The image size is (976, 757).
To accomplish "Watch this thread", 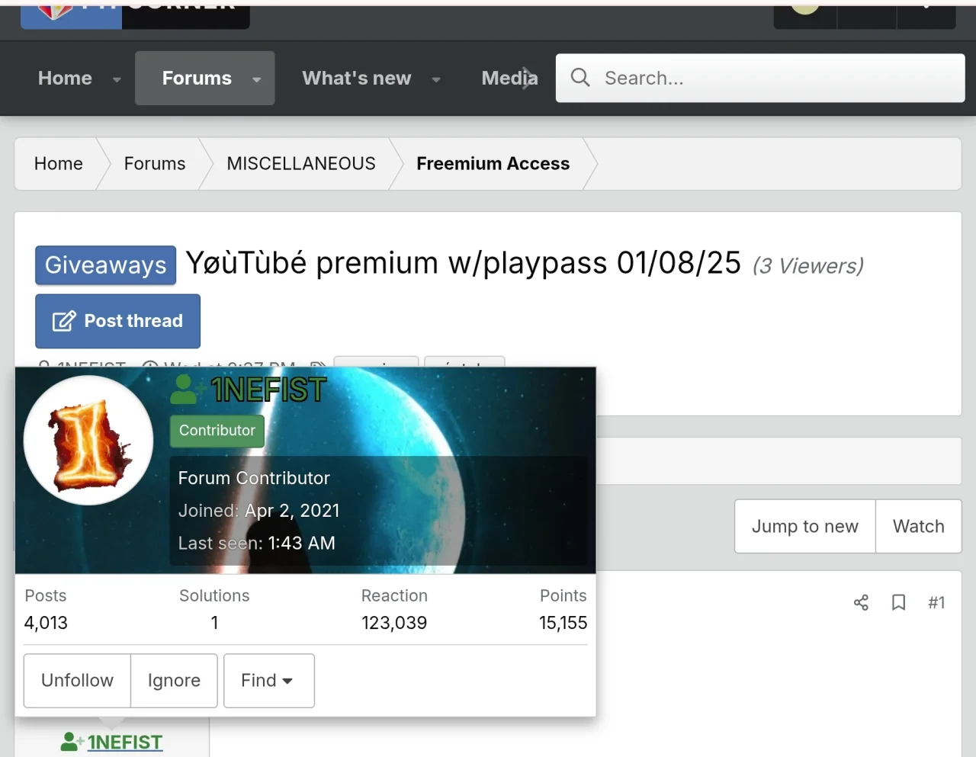I will tap(918, 526).
